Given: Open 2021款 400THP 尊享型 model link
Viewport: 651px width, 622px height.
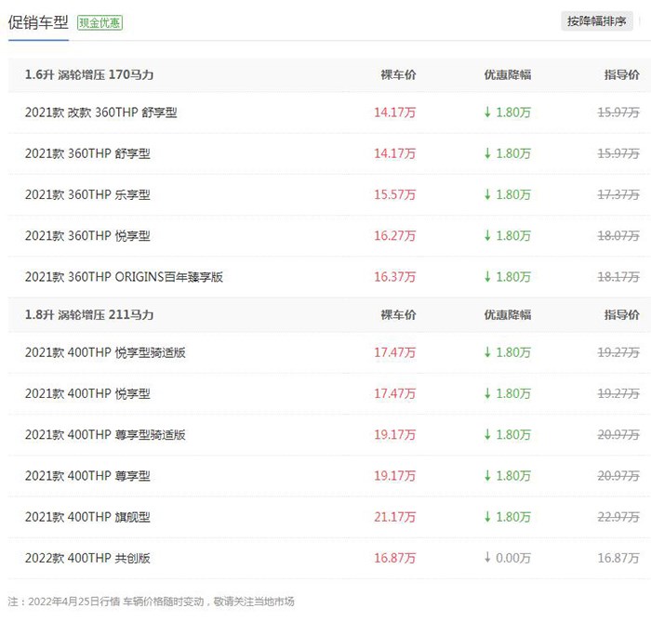Looking at the screenshot, I should (x=87, y=475).
